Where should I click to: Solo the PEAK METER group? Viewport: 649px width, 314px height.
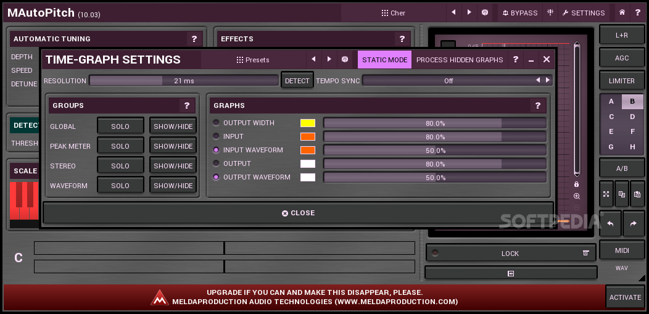tap(120, 146)
